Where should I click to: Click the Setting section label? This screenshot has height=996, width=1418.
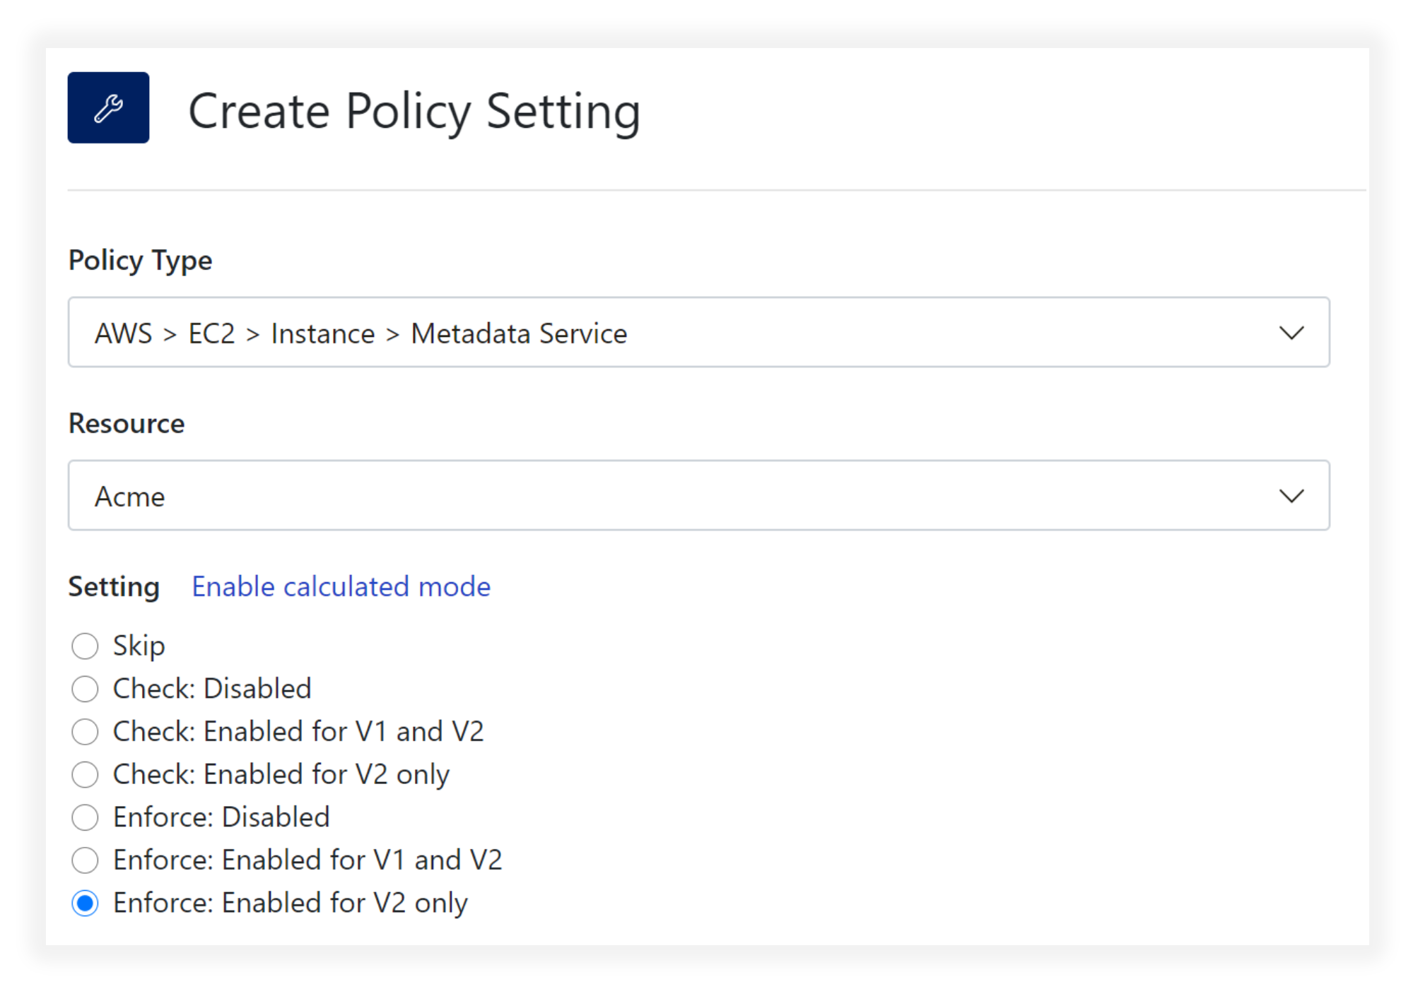click(x=114, y=586)
